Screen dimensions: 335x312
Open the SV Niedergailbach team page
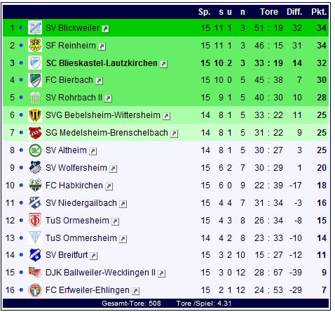point(81,203)
